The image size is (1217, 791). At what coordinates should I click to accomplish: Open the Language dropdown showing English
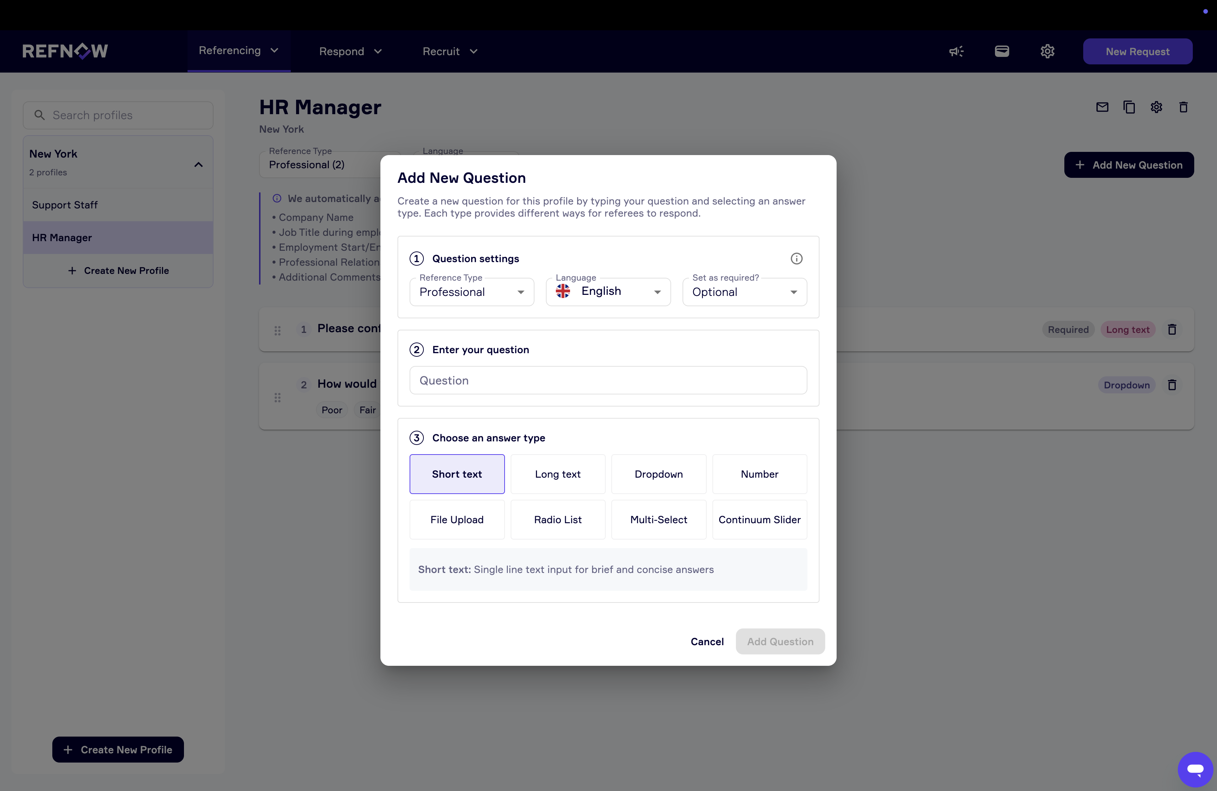tap(607, 292)
